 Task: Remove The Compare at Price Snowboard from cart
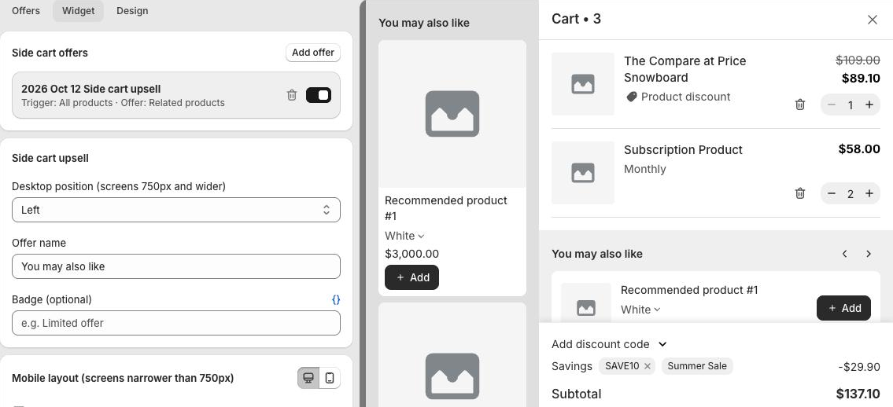pos(800,104)
